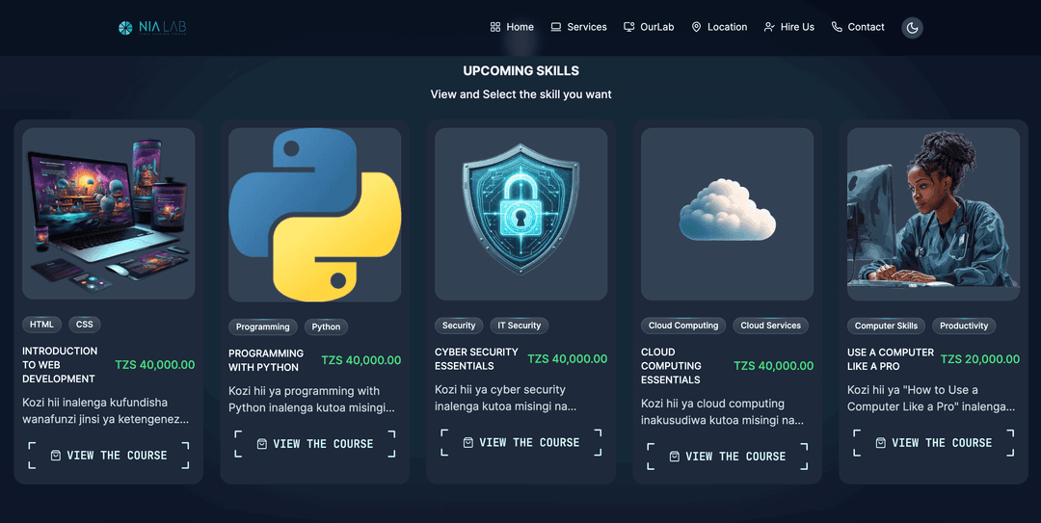Select the Security tag
Image resolution: width=1041 pixels, height=523 pixels.
459,326
